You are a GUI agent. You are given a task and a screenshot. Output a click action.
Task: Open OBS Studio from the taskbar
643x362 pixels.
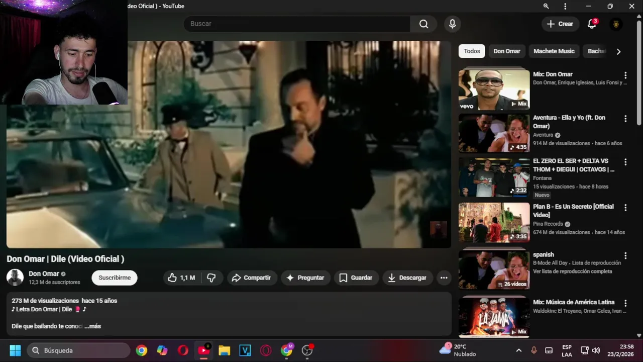307,350
